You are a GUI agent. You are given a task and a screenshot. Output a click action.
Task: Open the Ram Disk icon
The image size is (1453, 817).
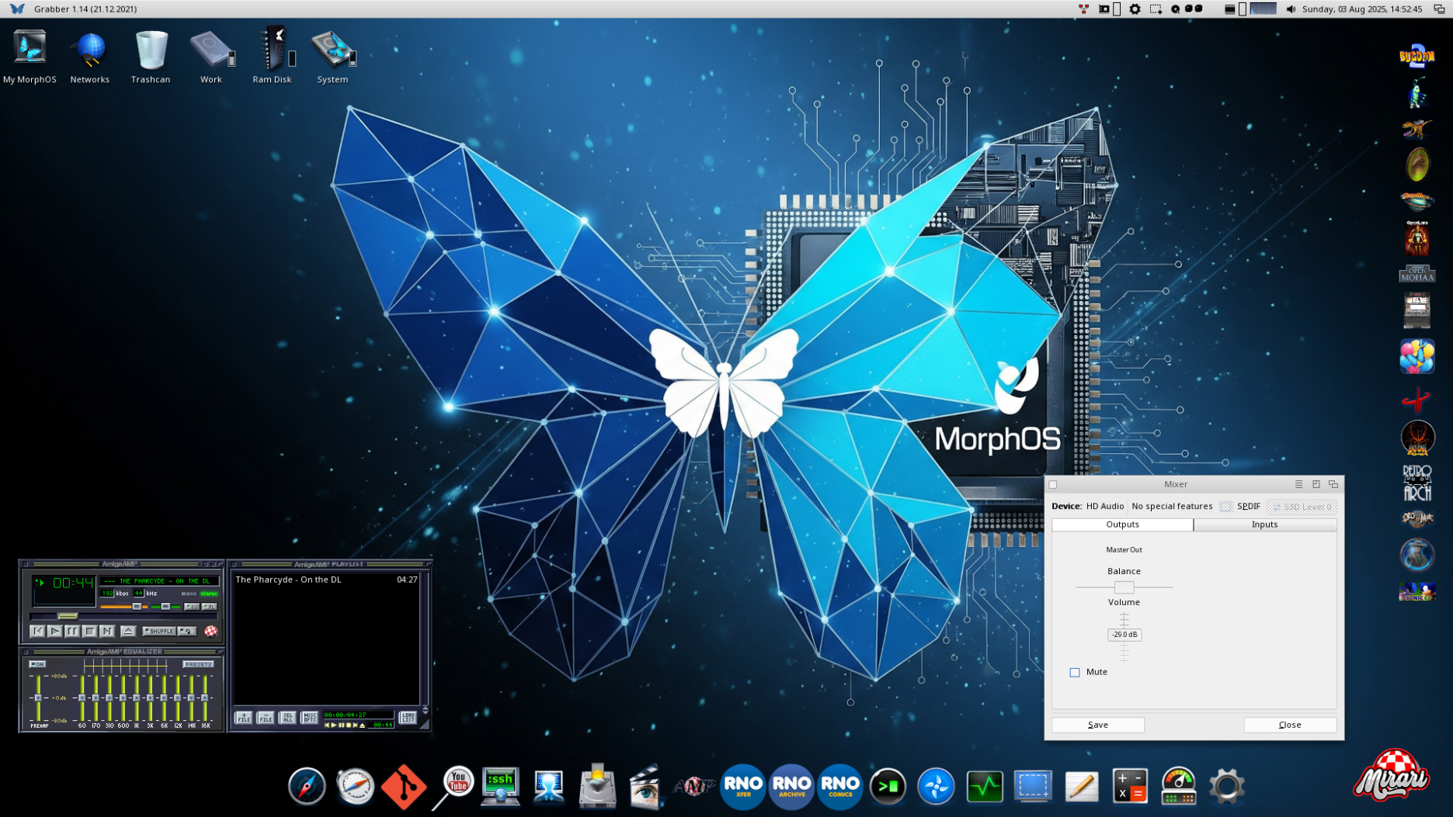click(272, 56)
